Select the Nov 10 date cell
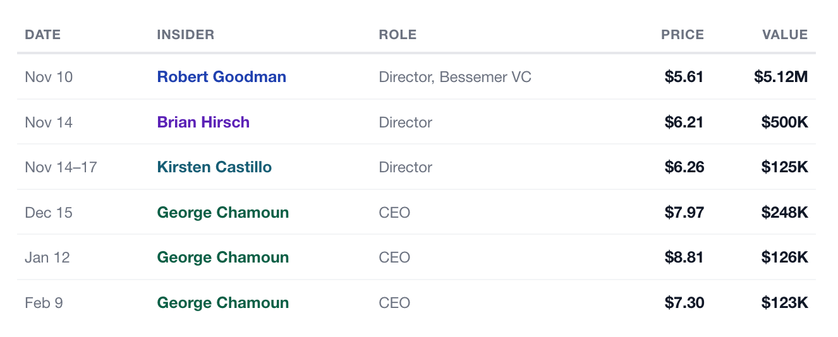 pos(49,77)
